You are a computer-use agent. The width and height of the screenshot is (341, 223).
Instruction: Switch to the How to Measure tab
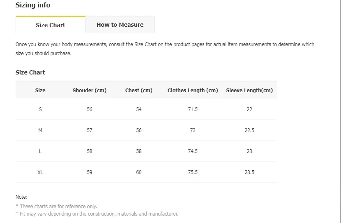(x=120, y=25)
